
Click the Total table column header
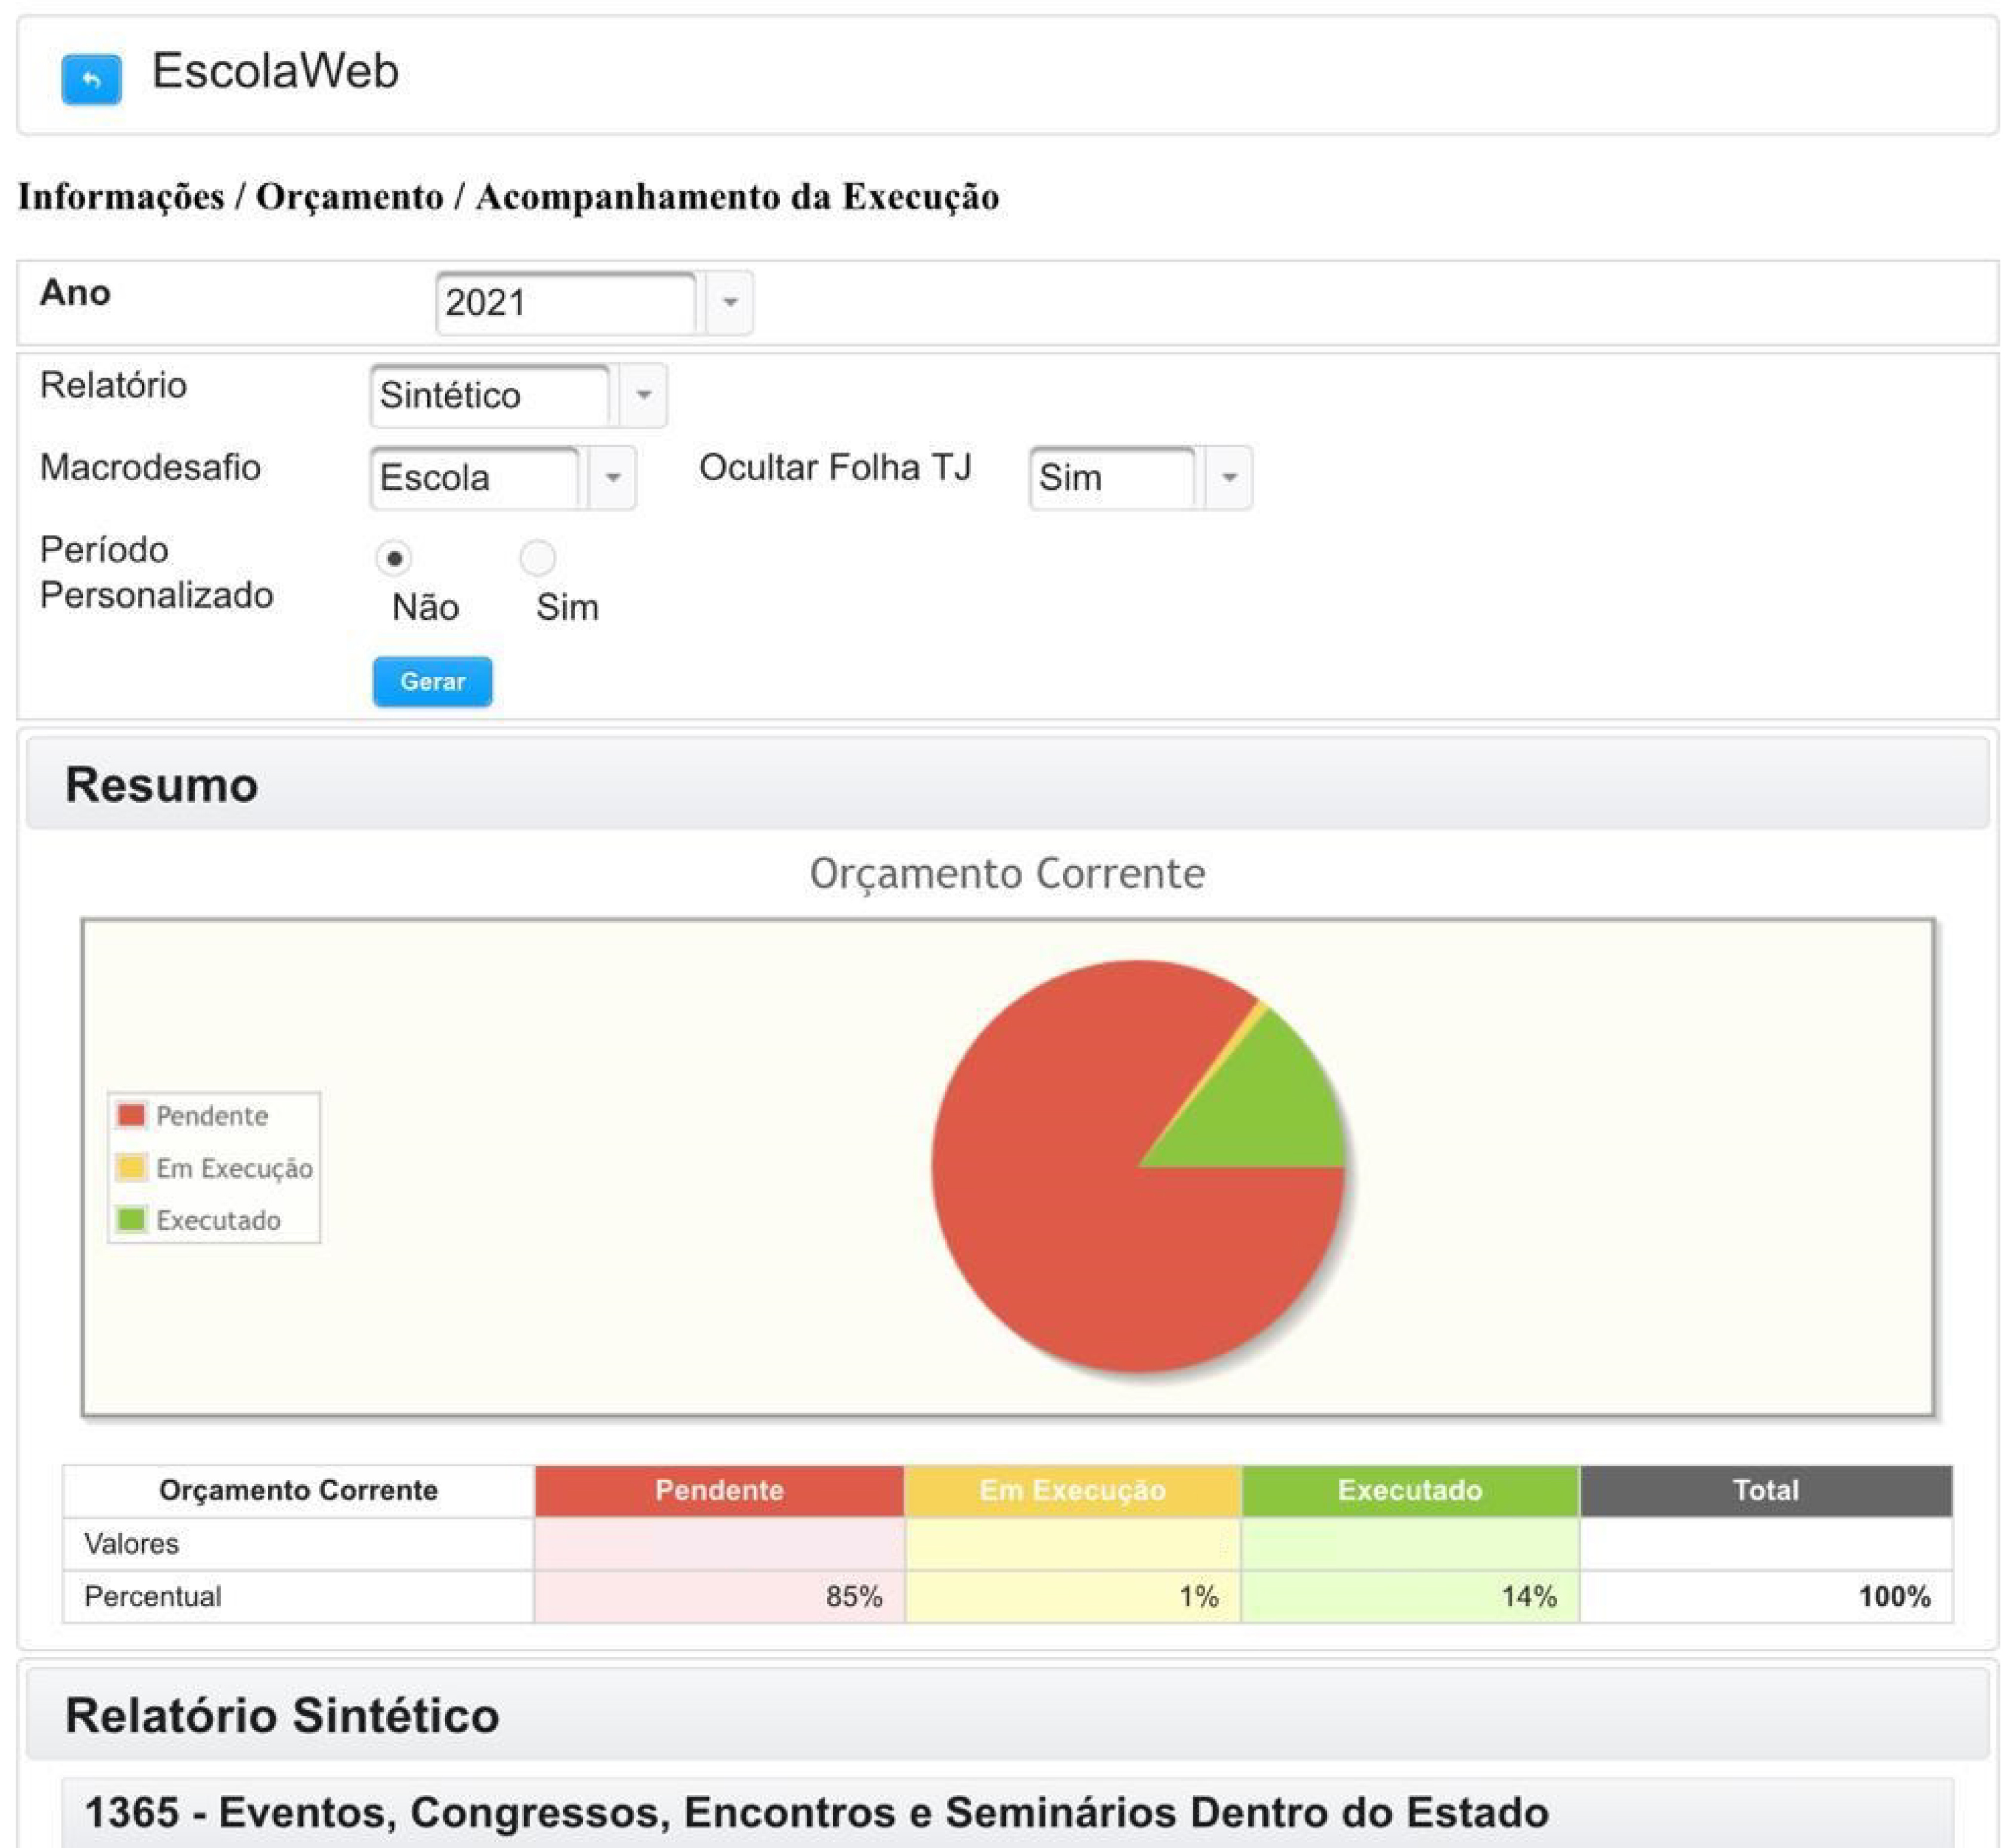pos(1765,1490)
